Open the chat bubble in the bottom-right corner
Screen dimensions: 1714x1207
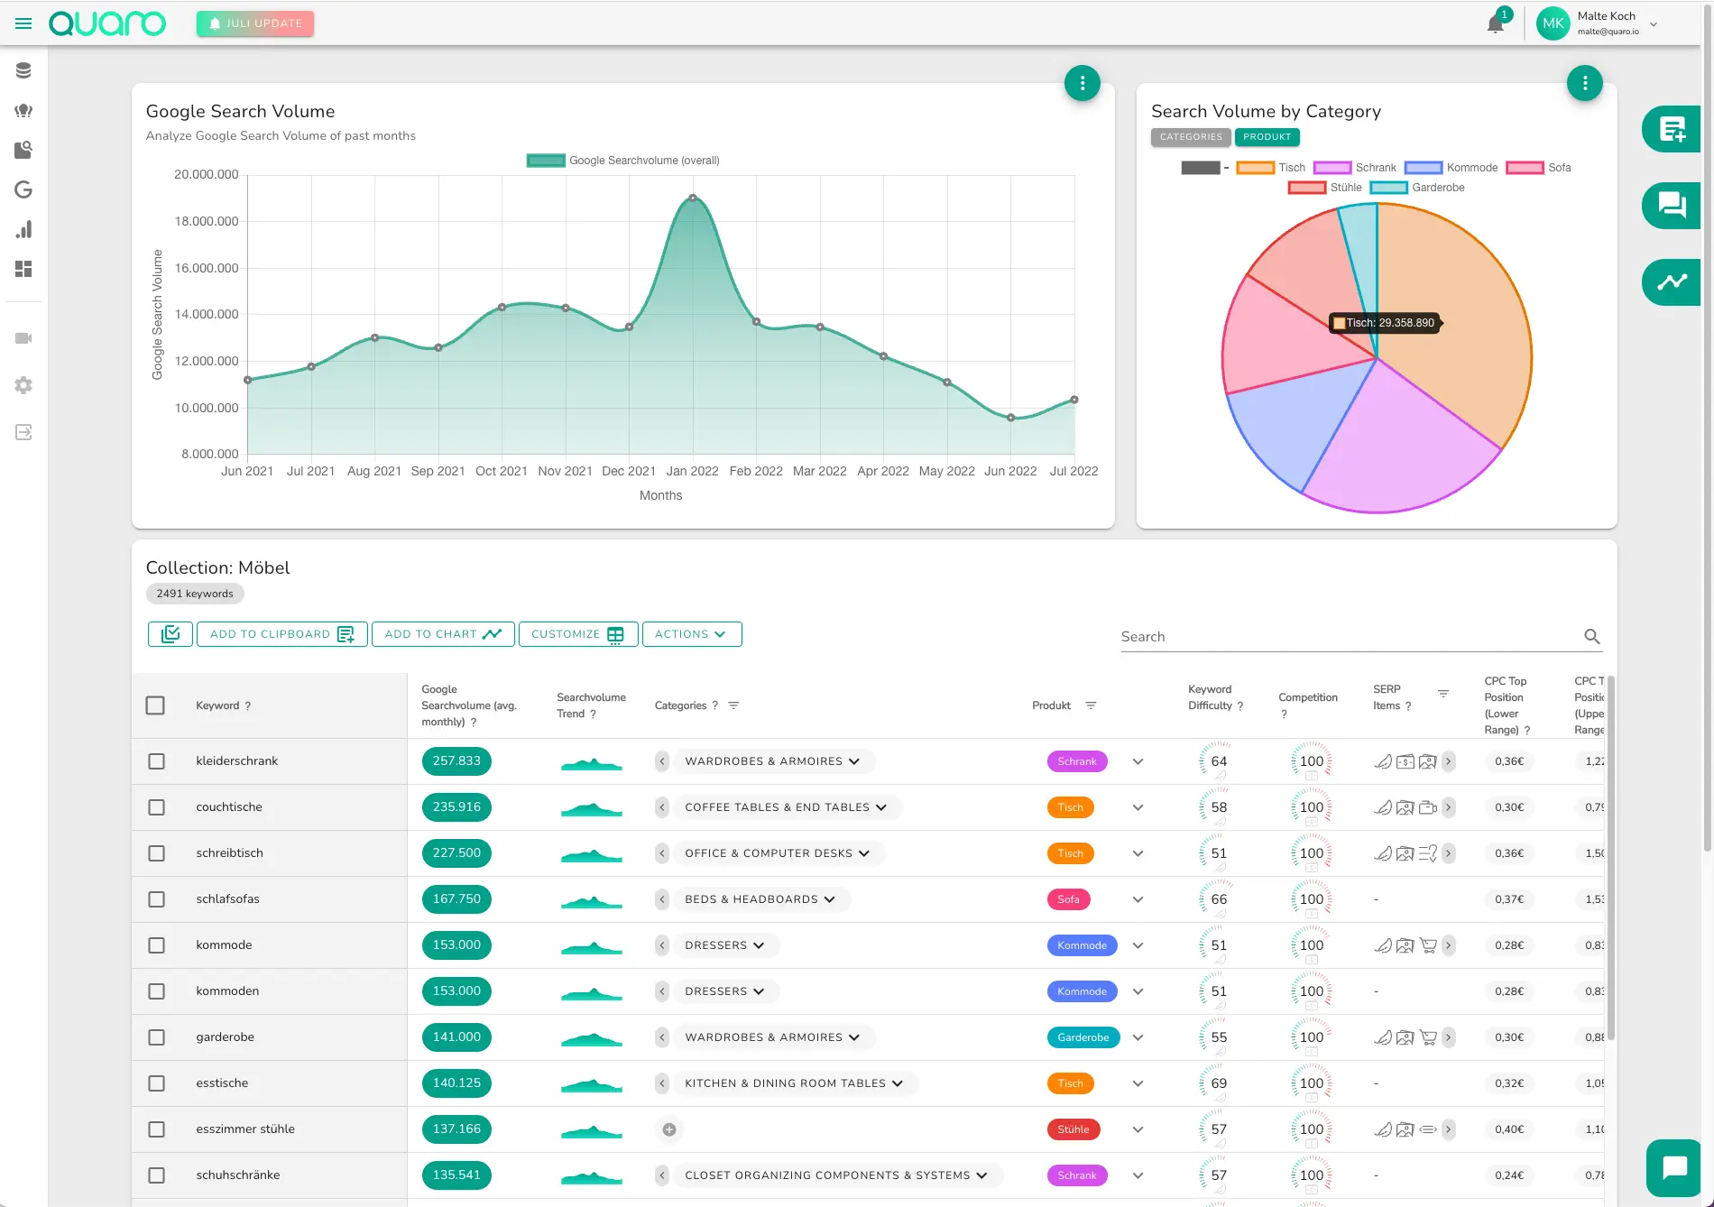[1673, 1166]
